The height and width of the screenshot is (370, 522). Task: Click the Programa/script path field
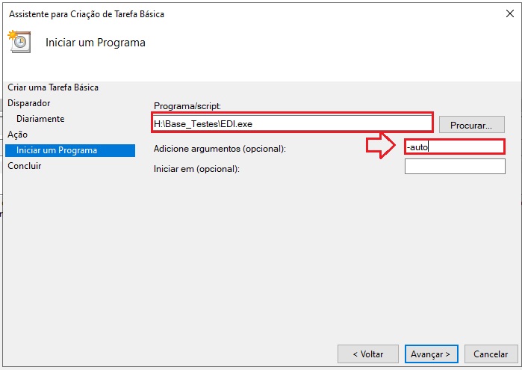pyautogui.click(x=292, y=123)
